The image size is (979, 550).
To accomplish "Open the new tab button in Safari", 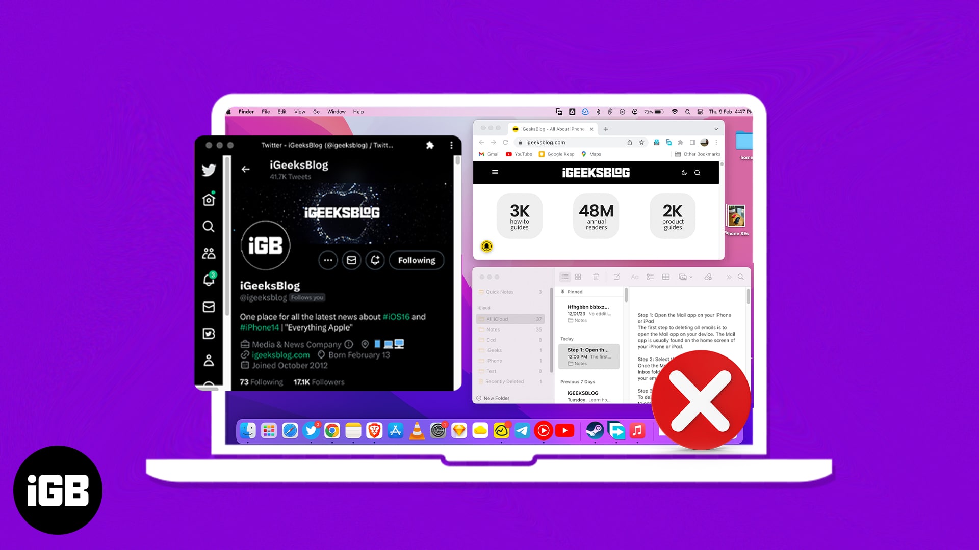I will click(x=606, y=128).
